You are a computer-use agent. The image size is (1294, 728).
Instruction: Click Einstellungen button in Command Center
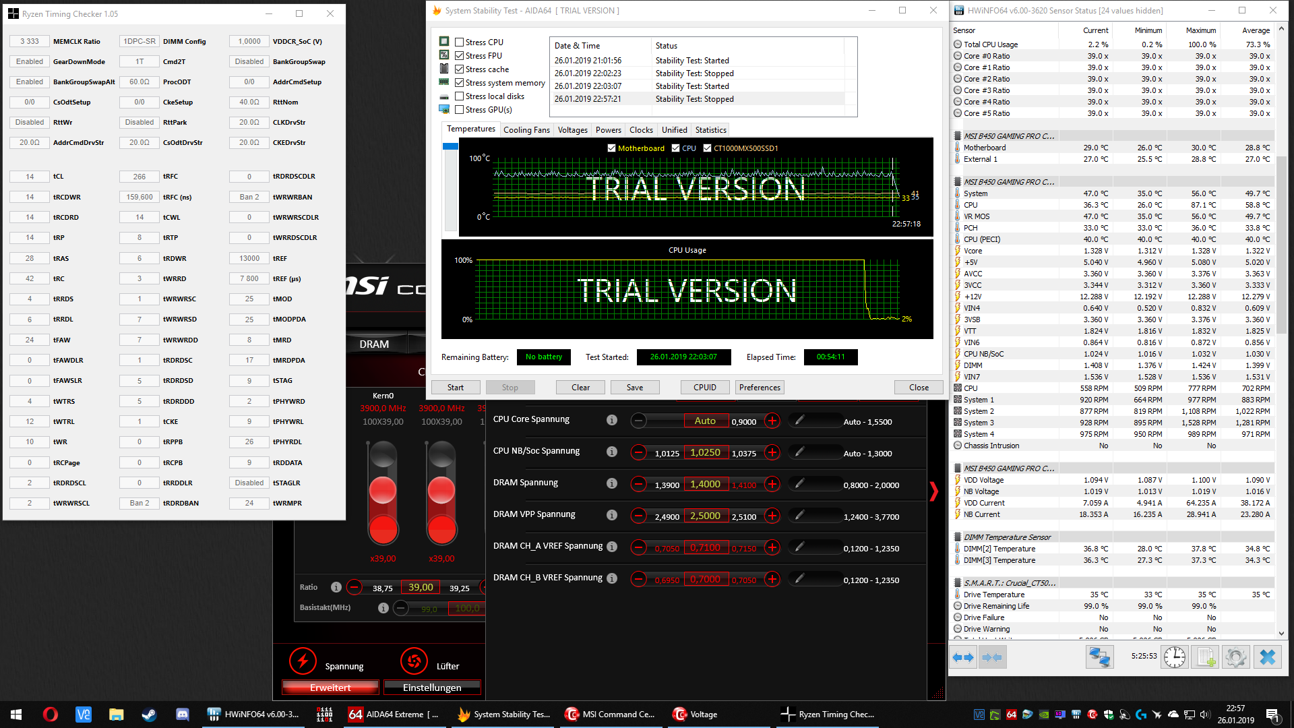tap(432, 688)
